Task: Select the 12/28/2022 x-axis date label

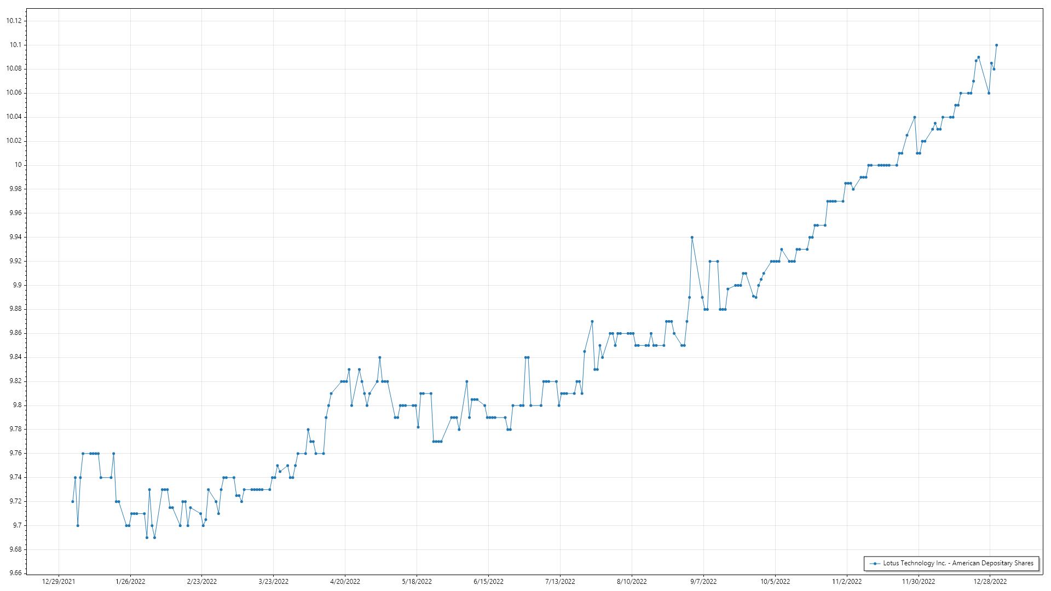Action: tap(990, 582)
